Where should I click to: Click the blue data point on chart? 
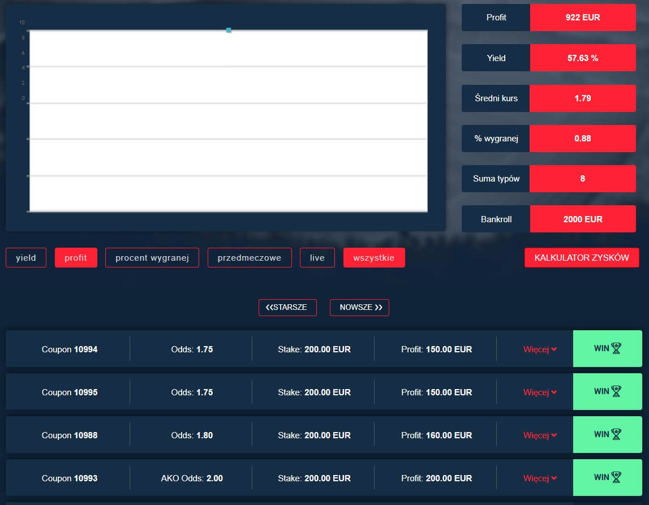(229, 30)
